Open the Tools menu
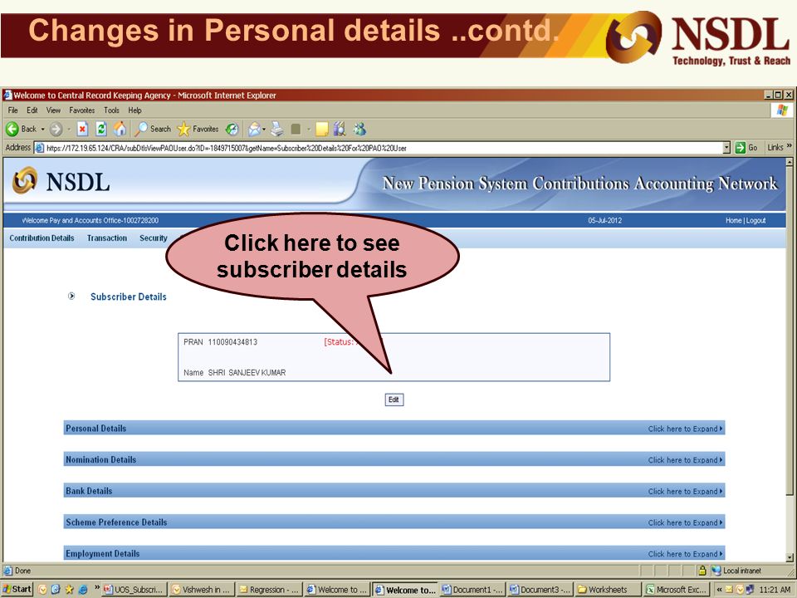 click(x=111, y=110)
